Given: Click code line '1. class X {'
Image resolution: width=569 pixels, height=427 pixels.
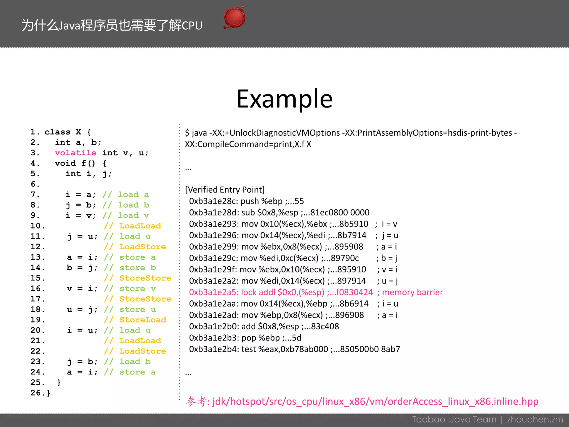Looking at the screenshot, I should coord(61,132).
